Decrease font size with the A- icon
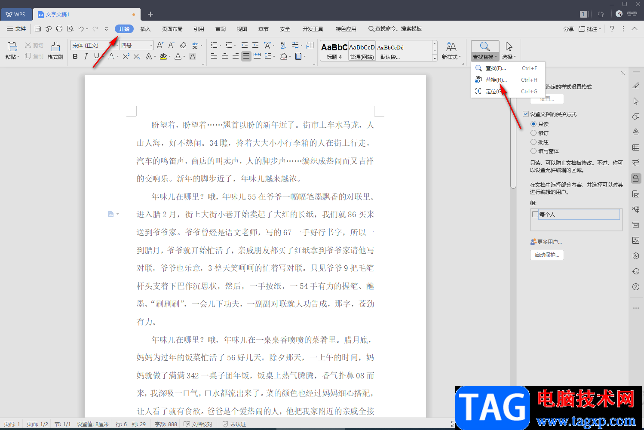Image resolution: width=644 pixels, height=430 pixels. point(171,45)
